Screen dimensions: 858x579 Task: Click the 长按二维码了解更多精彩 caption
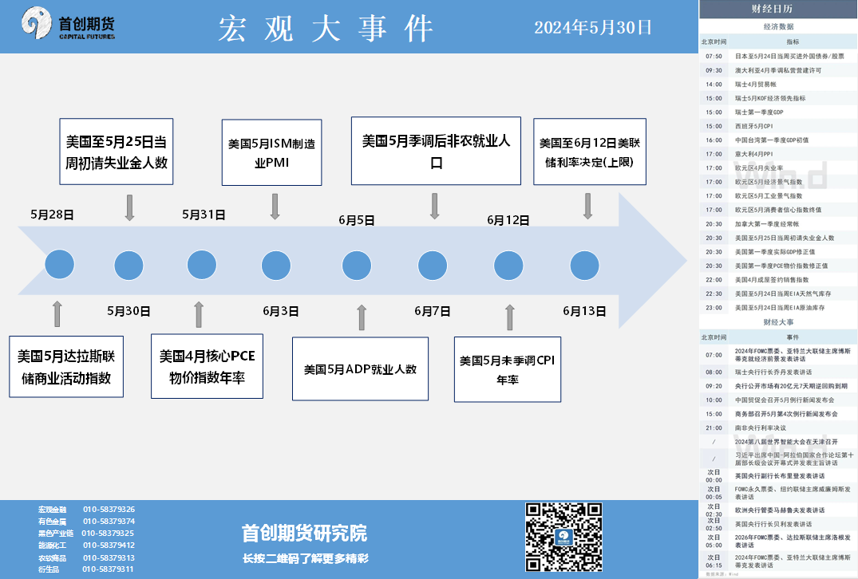click(x=306, y=558)
